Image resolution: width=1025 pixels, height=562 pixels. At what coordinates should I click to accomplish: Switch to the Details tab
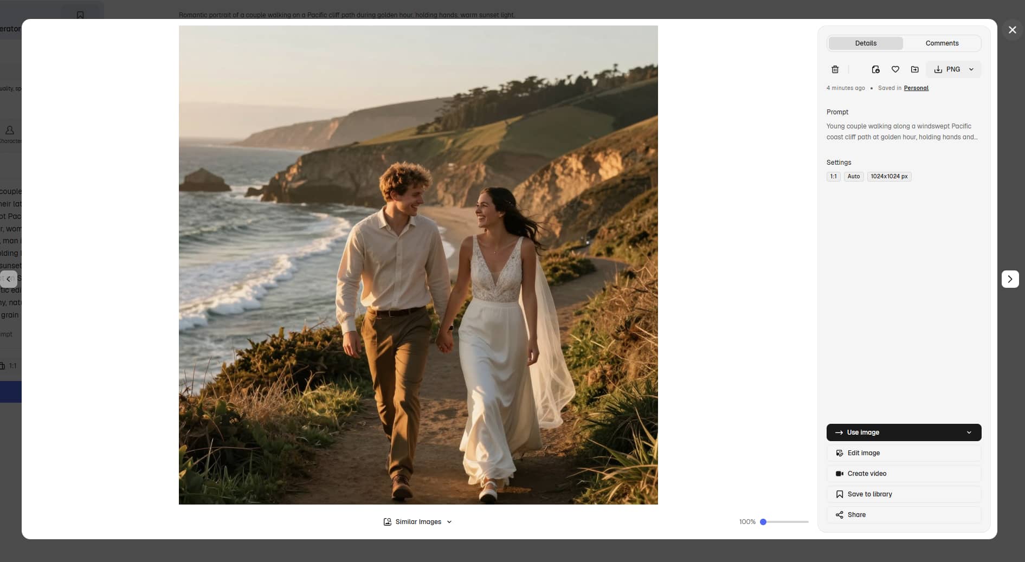click(866, 43)
